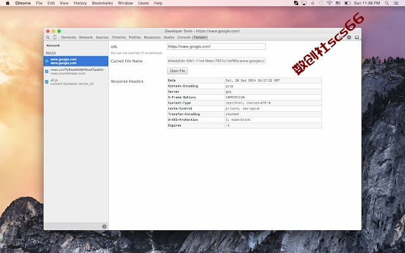Click the Time Machine clock icon
405x253 pixels.
(321, 3)
